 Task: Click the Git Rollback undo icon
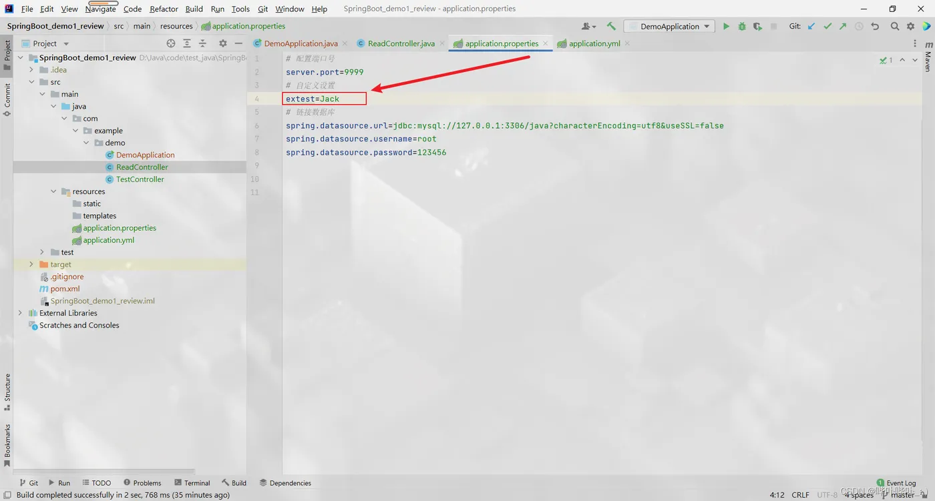pyautogui.click(x=875, y=26)
